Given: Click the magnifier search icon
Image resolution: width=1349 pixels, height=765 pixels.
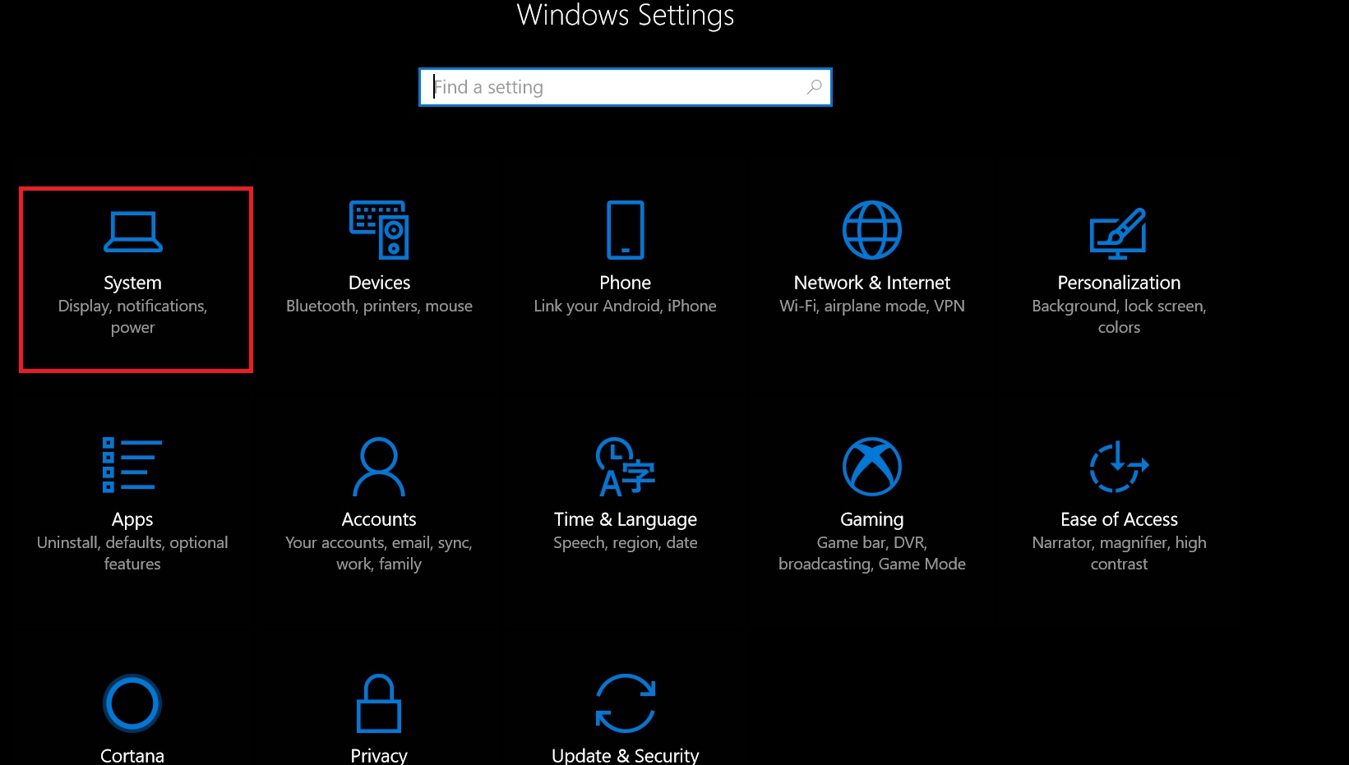Looking at the screenshot, I should (814, 87).
